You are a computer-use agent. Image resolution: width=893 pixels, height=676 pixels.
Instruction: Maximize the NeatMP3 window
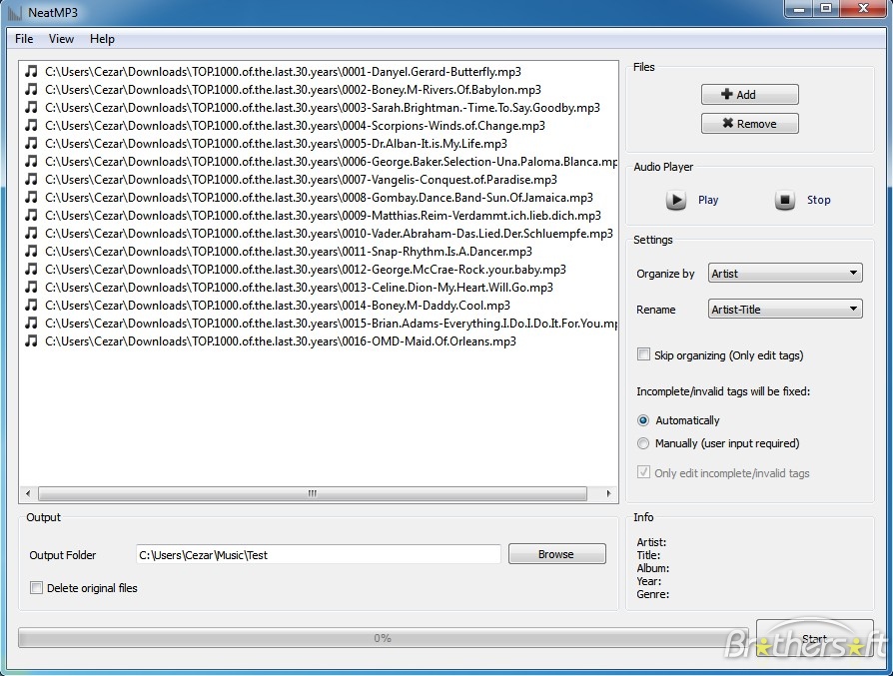point(826,9)
